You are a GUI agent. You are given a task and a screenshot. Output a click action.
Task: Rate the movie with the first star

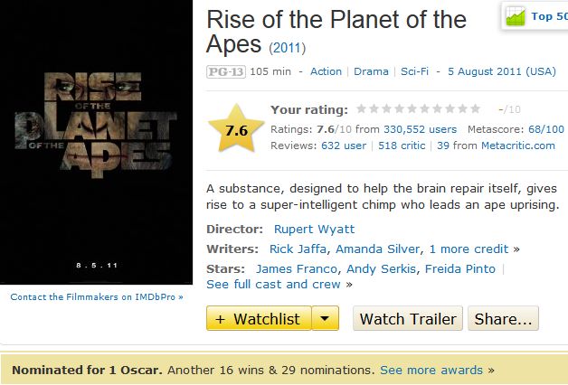pos(362,109)
